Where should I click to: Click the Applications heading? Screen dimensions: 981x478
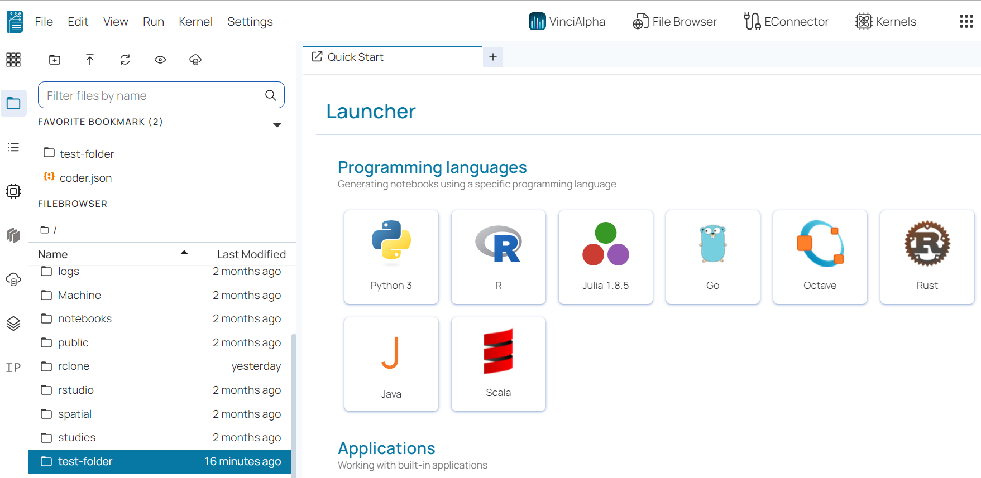click(x=386, y=448)
